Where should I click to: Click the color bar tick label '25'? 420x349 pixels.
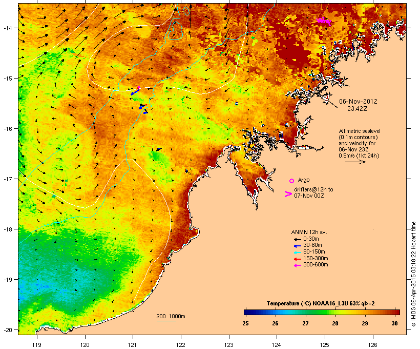(x=246, y=323)
